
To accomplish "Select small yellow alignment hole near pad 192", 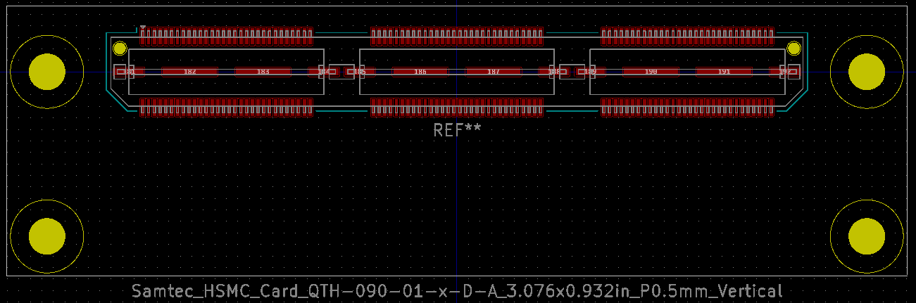I will click(793, 49).
